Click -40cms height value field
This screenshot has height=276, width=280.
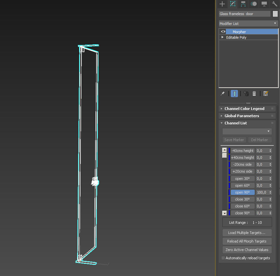(262, 151)
